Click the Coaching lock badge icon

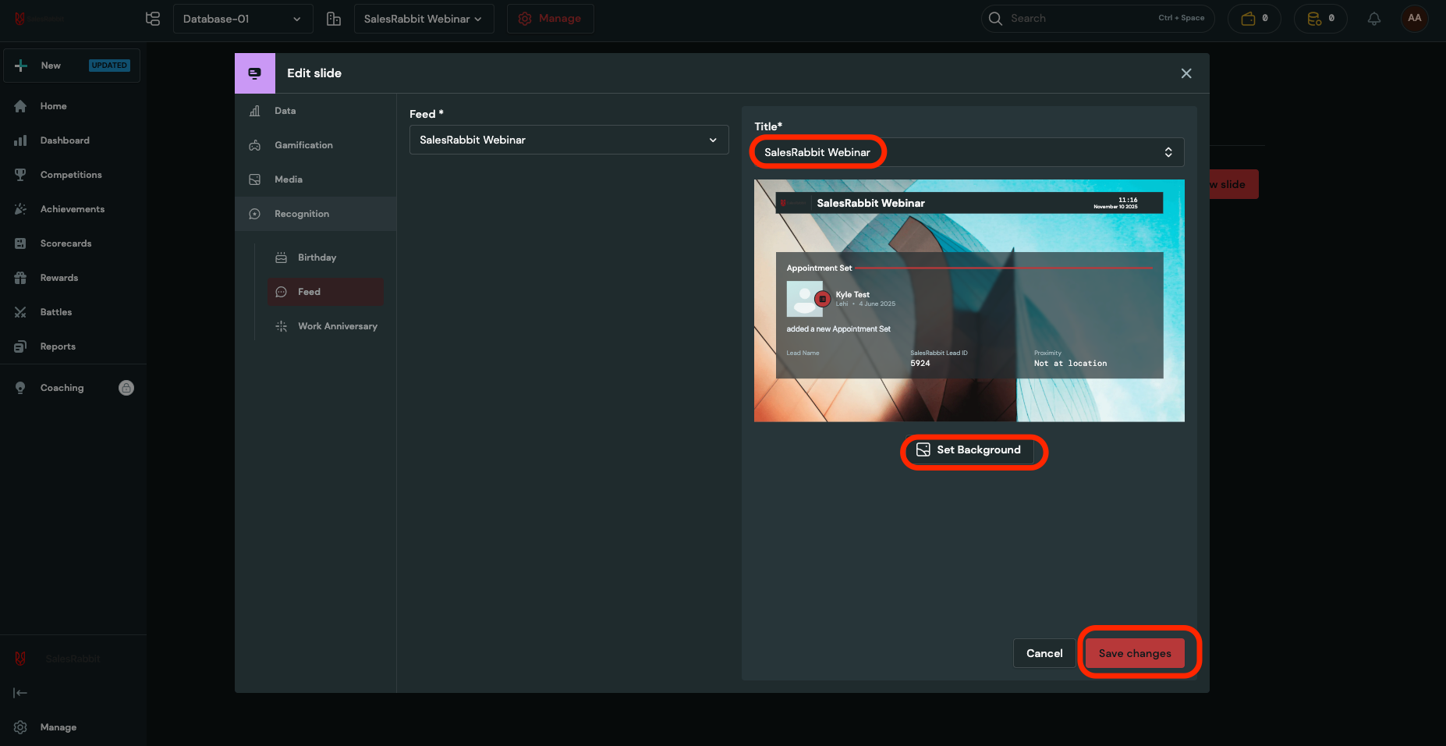[126, 388]
